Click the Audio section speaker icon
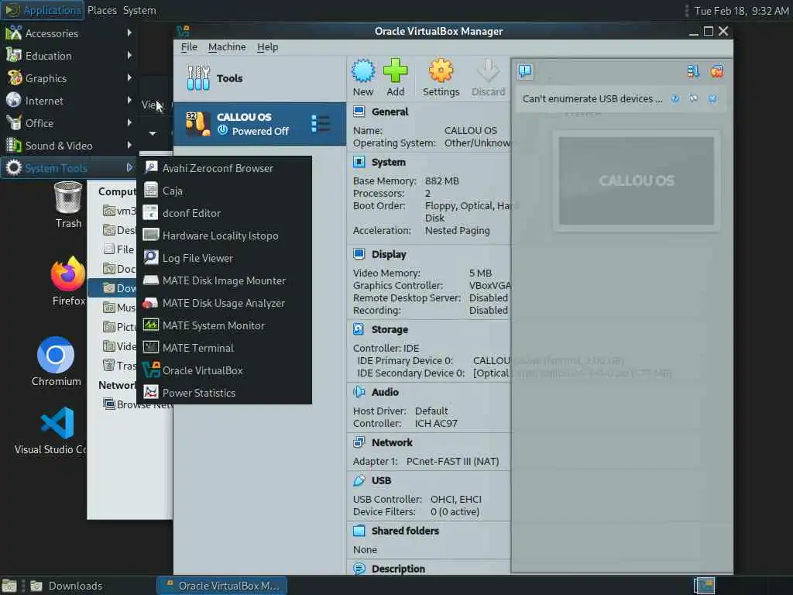 (x=359, y=392)
